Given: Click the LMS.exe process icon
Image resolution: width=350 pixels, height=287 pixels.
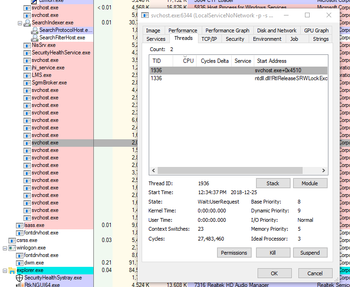Looking at the screenshot, I should [x=27, y=76].
